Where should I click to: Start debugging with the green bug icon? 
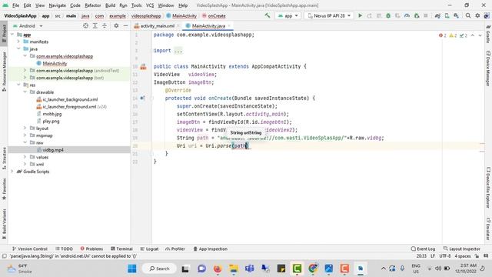(x=388, y=15)
